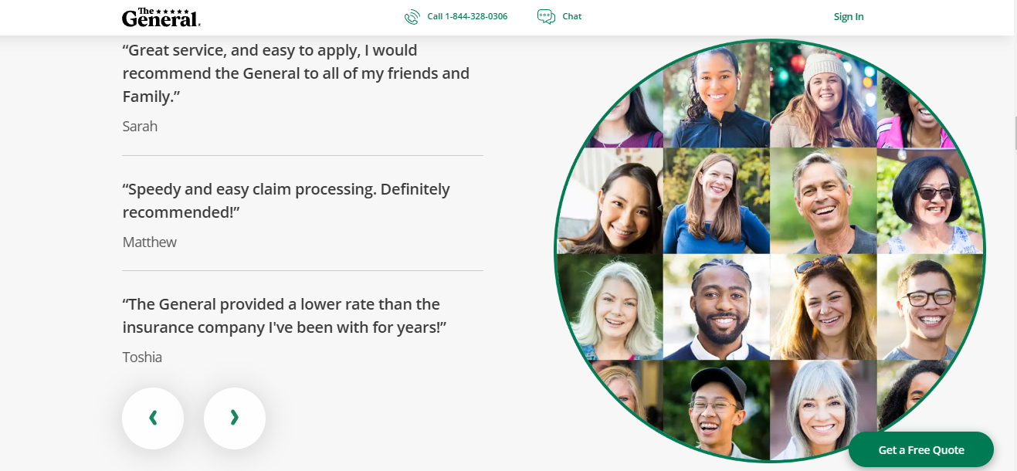Click the page scrollbar thumb
This screenshot has height=471, width=1017.
click(1015, 133)
